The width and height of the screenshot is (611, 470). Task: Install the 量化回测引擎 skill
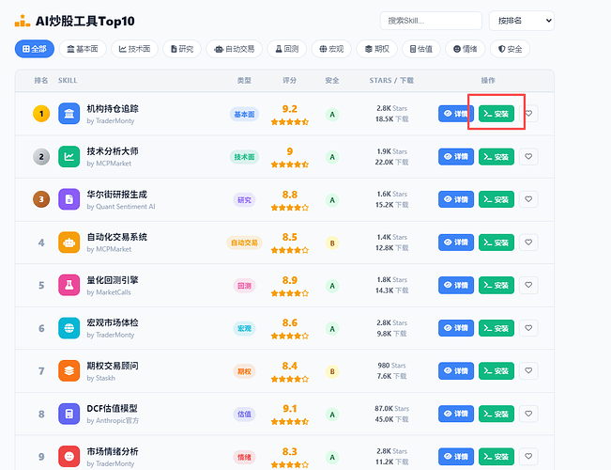[x=496, y=285]
